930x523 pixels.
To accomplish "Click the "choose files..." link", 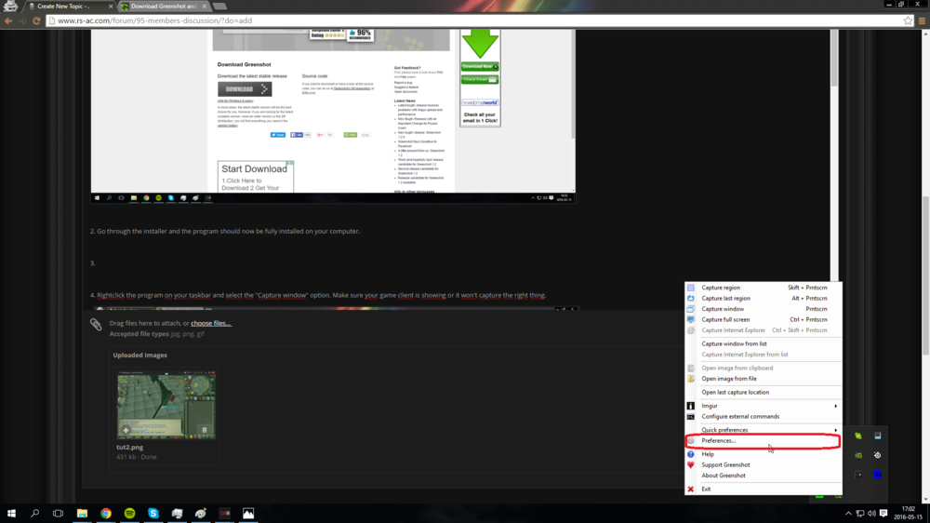I will pyautogui.click(x=211, y=324).
